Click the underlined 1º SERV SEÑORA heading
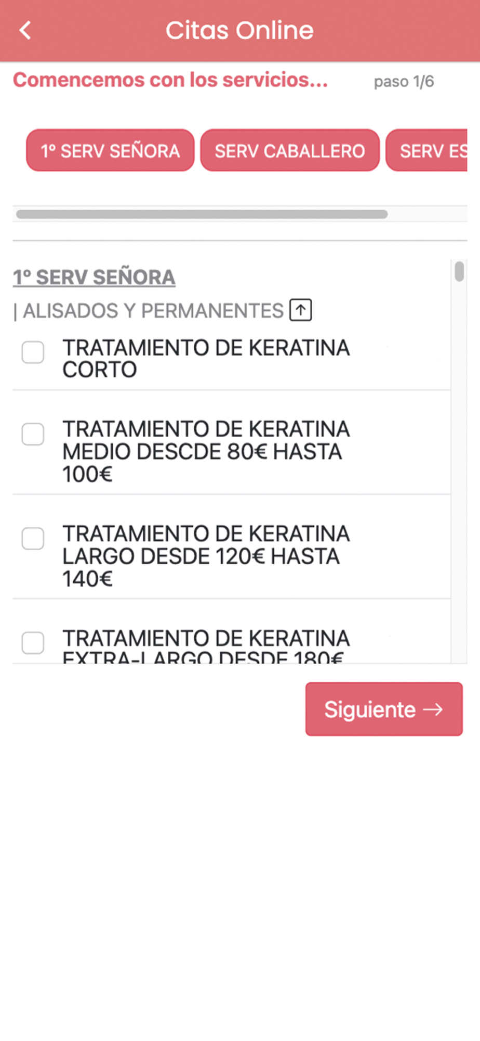Image resolution: width=480 pixels, height=1041 pixels. (x=94, y=277)
